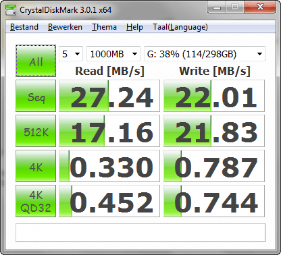Click the empty comment field at the bottom
The image size is (281, 255).
[140, 233]
